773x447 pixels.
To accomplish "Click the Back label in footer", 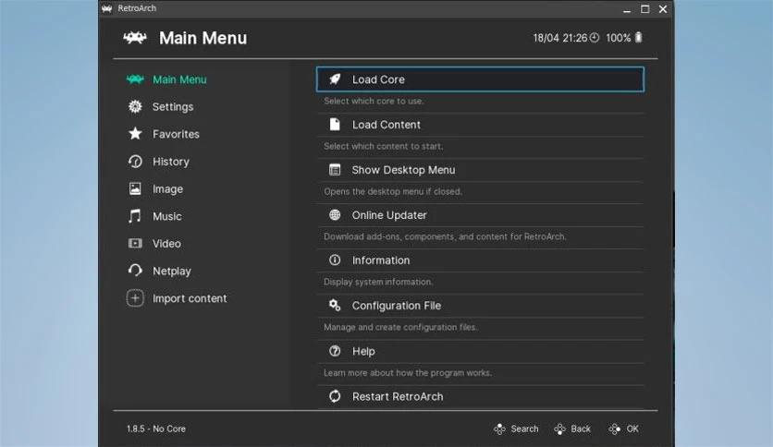I will [x=581, y=429].
